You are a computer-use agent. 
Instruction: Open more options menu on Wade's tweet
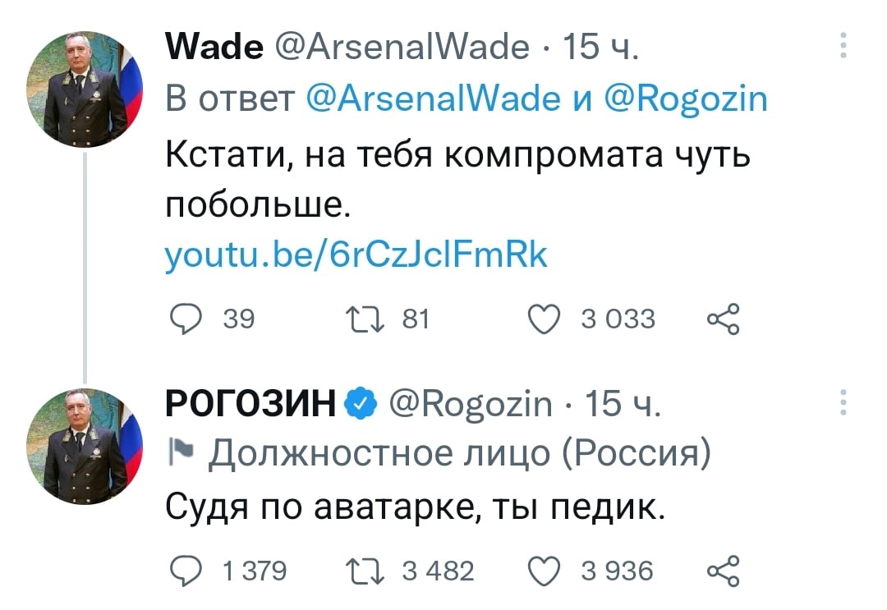(843, 45)
